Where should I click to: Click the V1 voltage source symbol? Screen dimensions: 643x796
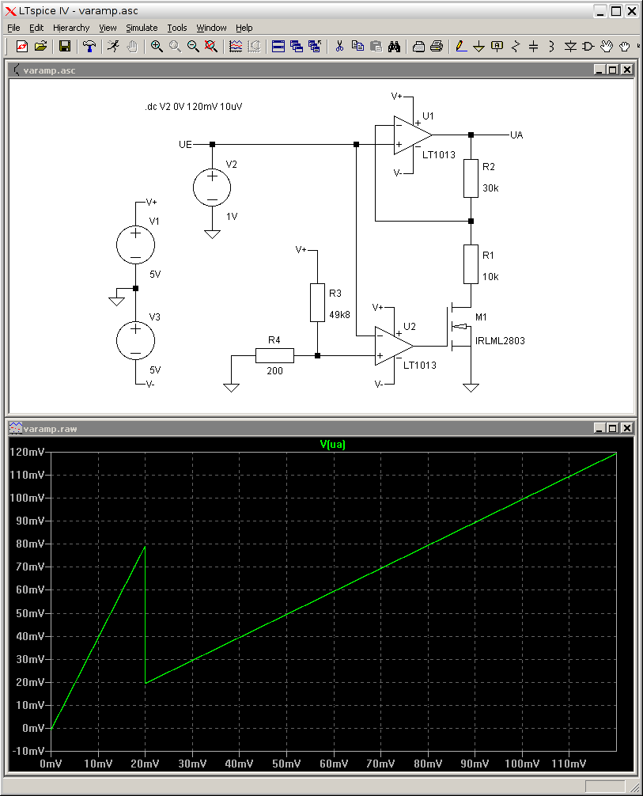[x=135, y=244]
